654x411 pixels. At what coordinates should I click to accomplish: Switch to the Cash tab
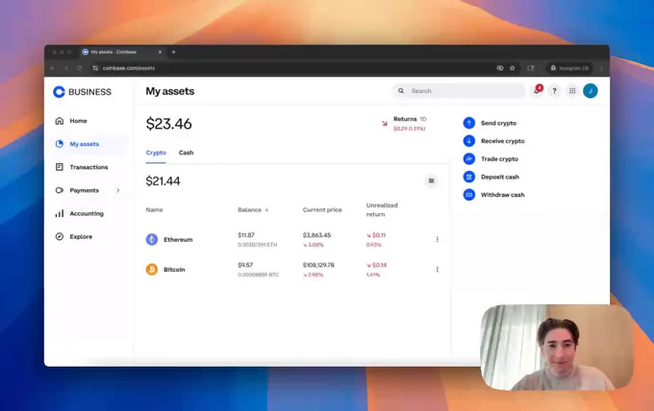click(186, 153)
